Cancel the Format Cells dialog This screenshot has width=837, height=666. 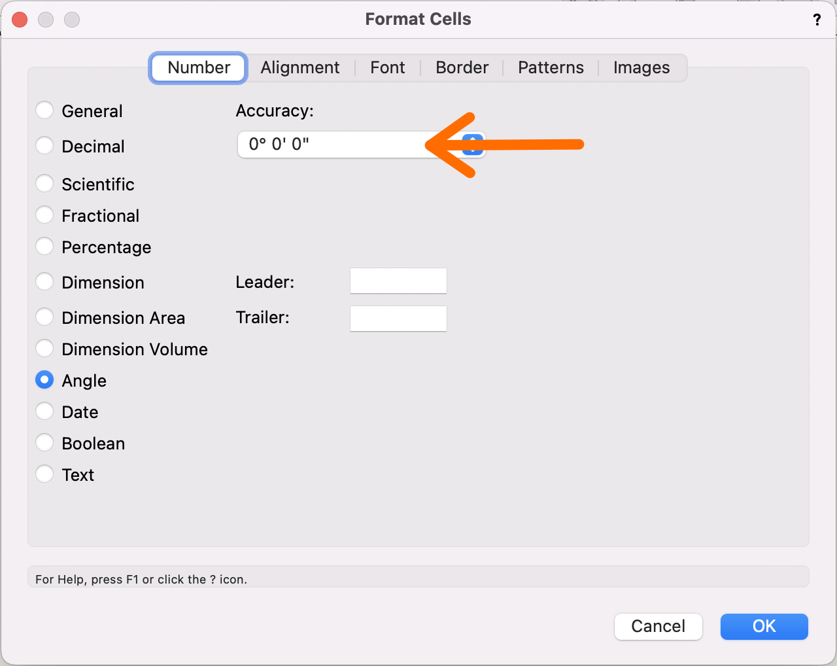(658, 627)
